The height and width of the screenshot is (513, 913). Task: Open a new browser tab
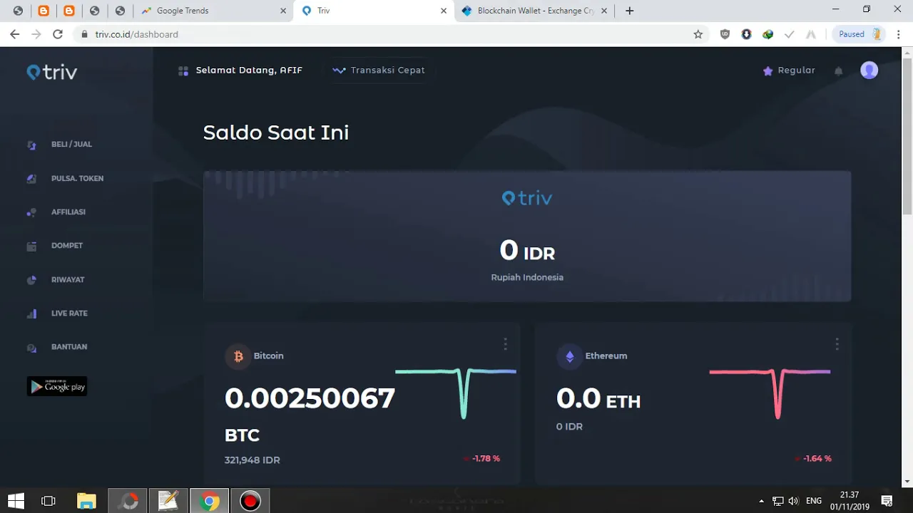[x=629, y=11]
